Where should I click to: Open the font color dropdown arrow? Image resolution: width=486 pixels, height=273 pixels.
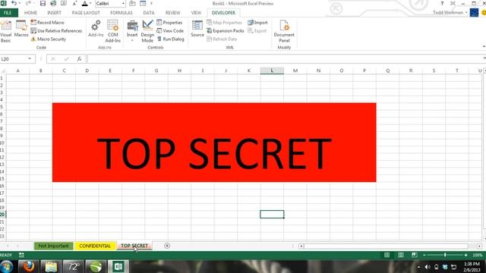90,3
